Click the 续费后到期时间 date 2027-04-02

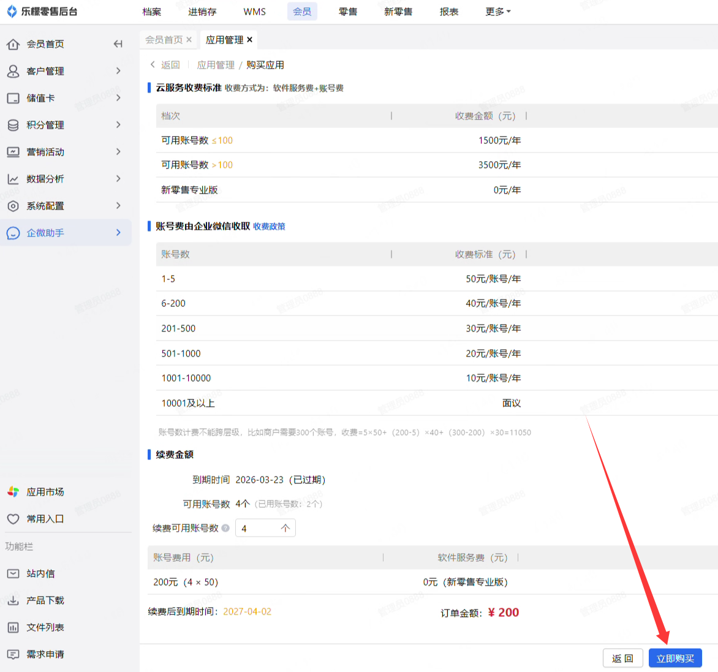point(248,611)
